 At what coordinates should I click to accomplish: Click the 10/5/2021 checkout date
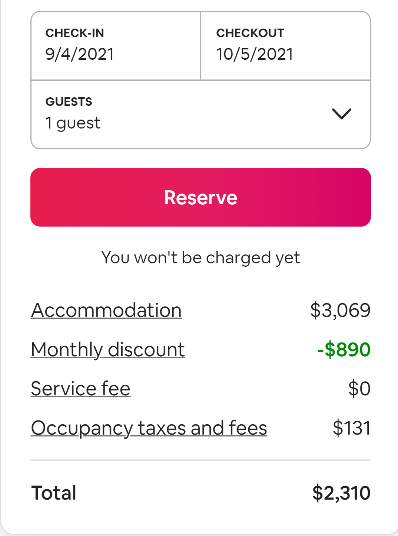[x=255, y=54]
